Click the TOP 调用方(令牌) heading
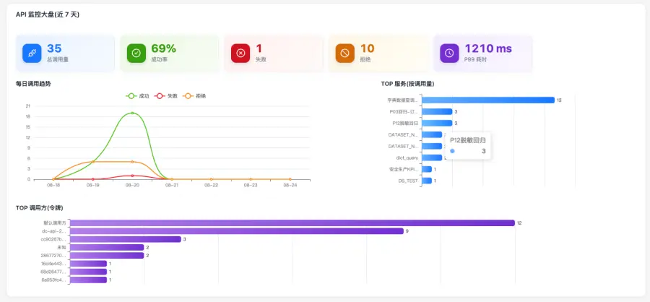This screenshot has height=302, width=650. point(40,208)
